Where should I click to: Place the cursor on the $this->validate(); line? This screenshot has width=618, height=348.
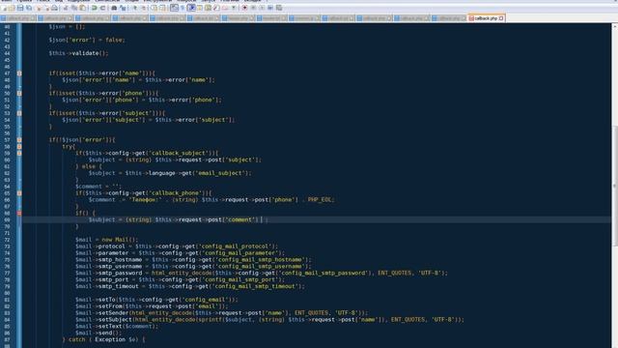point(78,53)
